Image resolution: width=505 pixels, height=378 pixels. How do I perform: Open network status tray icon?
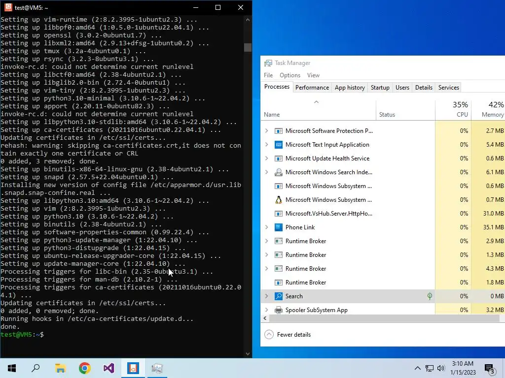430,368
